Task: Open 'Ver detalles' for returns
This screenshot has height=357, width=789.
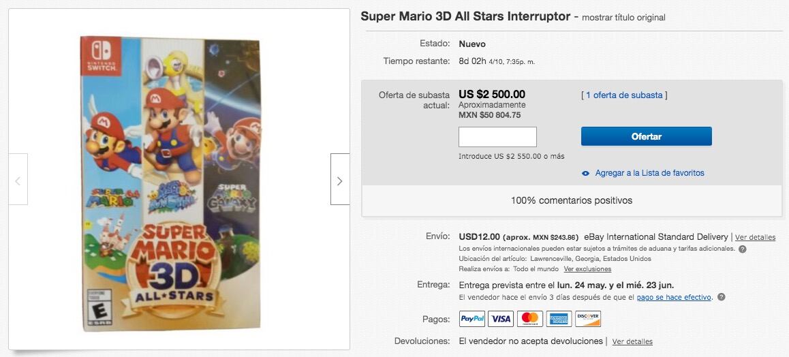Action: (x=632, y=341)
